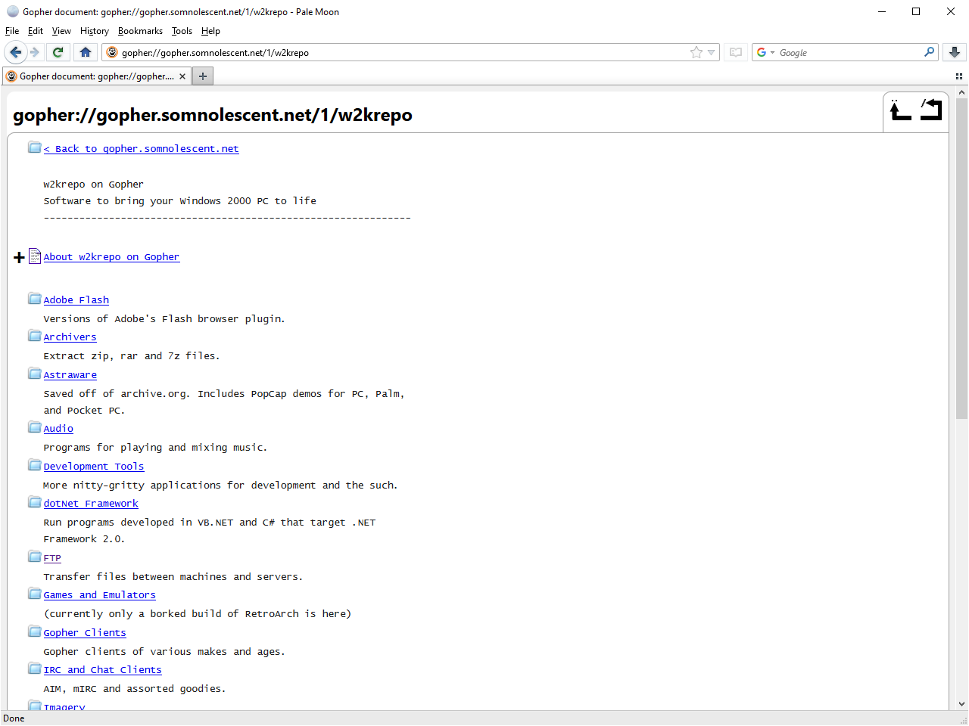Follow Back to gopher.somnolescent.net link
This screenshot has height=726, width=969.
141,149
